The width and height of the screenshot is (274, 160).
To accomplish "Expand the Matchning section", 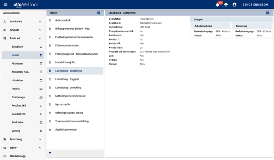I will (40, 139).
